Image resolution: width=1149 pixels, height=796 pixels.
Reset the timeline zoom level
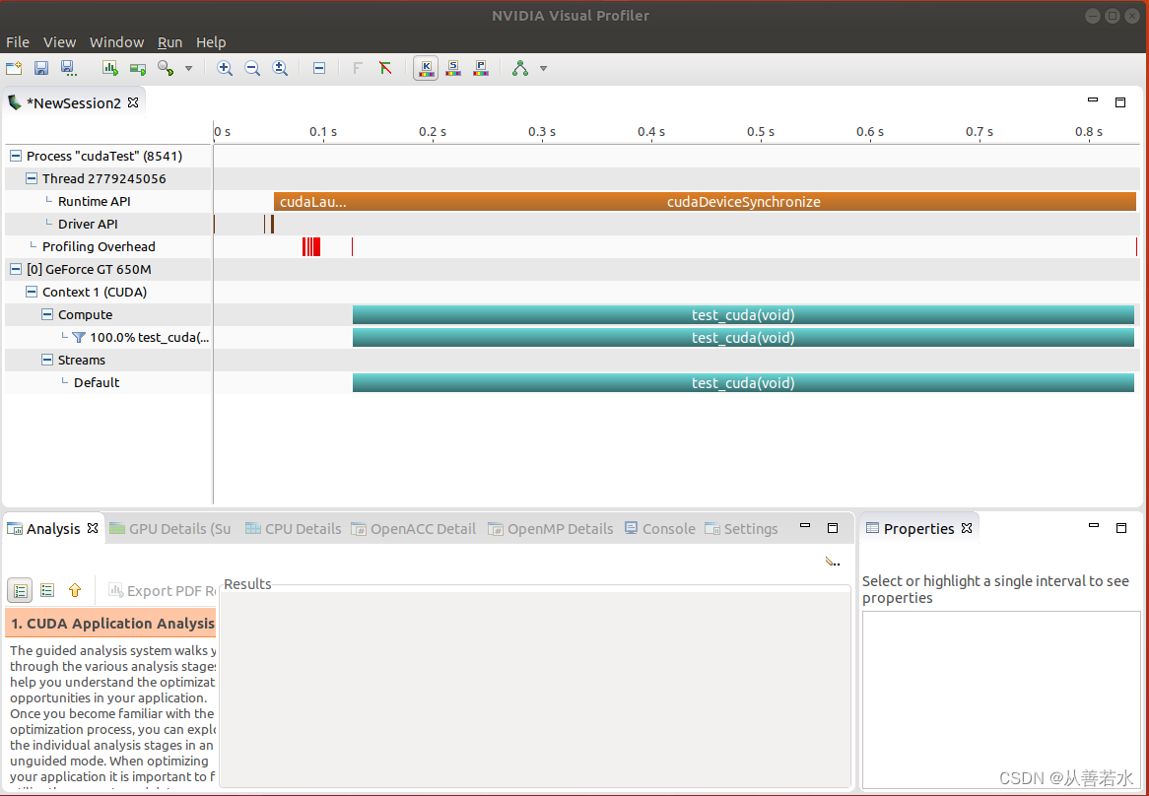pyautogui.click(x=279, y=68)
